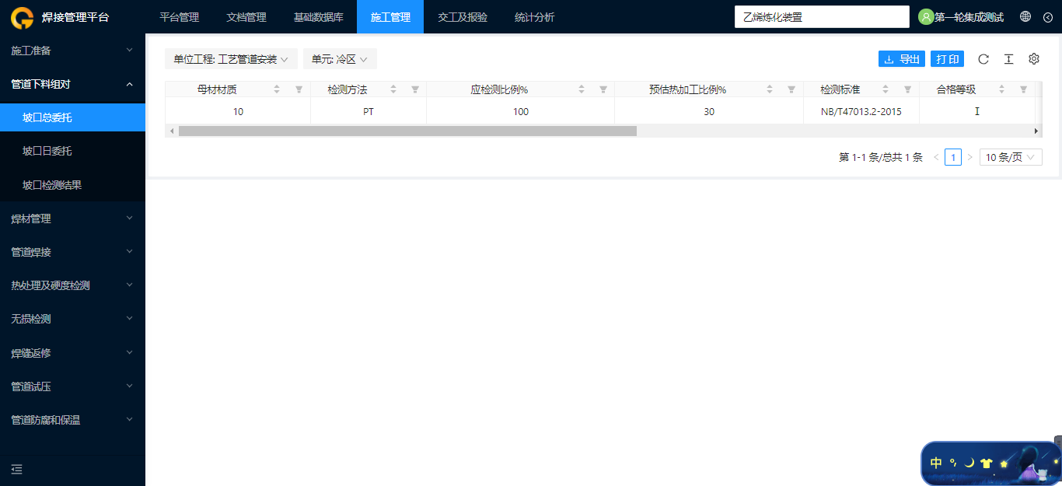Switch to the 统计分析 tab
This screenshot has width=1062, height=486.
tap(535, 17)
